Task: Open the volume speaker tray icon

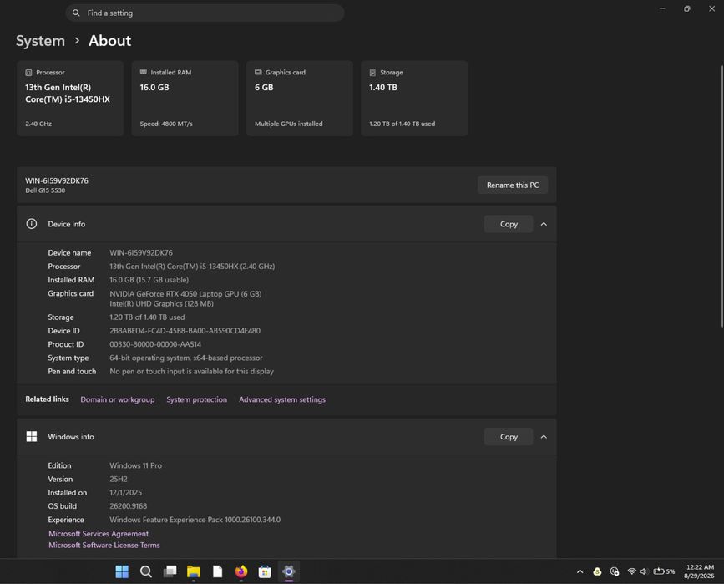Action: click(x=644, y=571)
